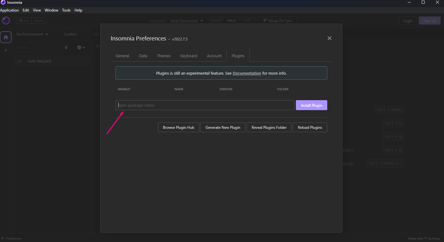Screen dimensions: 444x242
Task: Click the ENABLE? column header
Action: pos(124,89)
